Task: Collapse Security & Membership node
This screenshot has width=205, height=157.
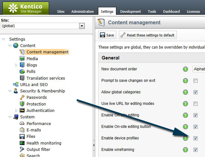Action: click(10, 91)
